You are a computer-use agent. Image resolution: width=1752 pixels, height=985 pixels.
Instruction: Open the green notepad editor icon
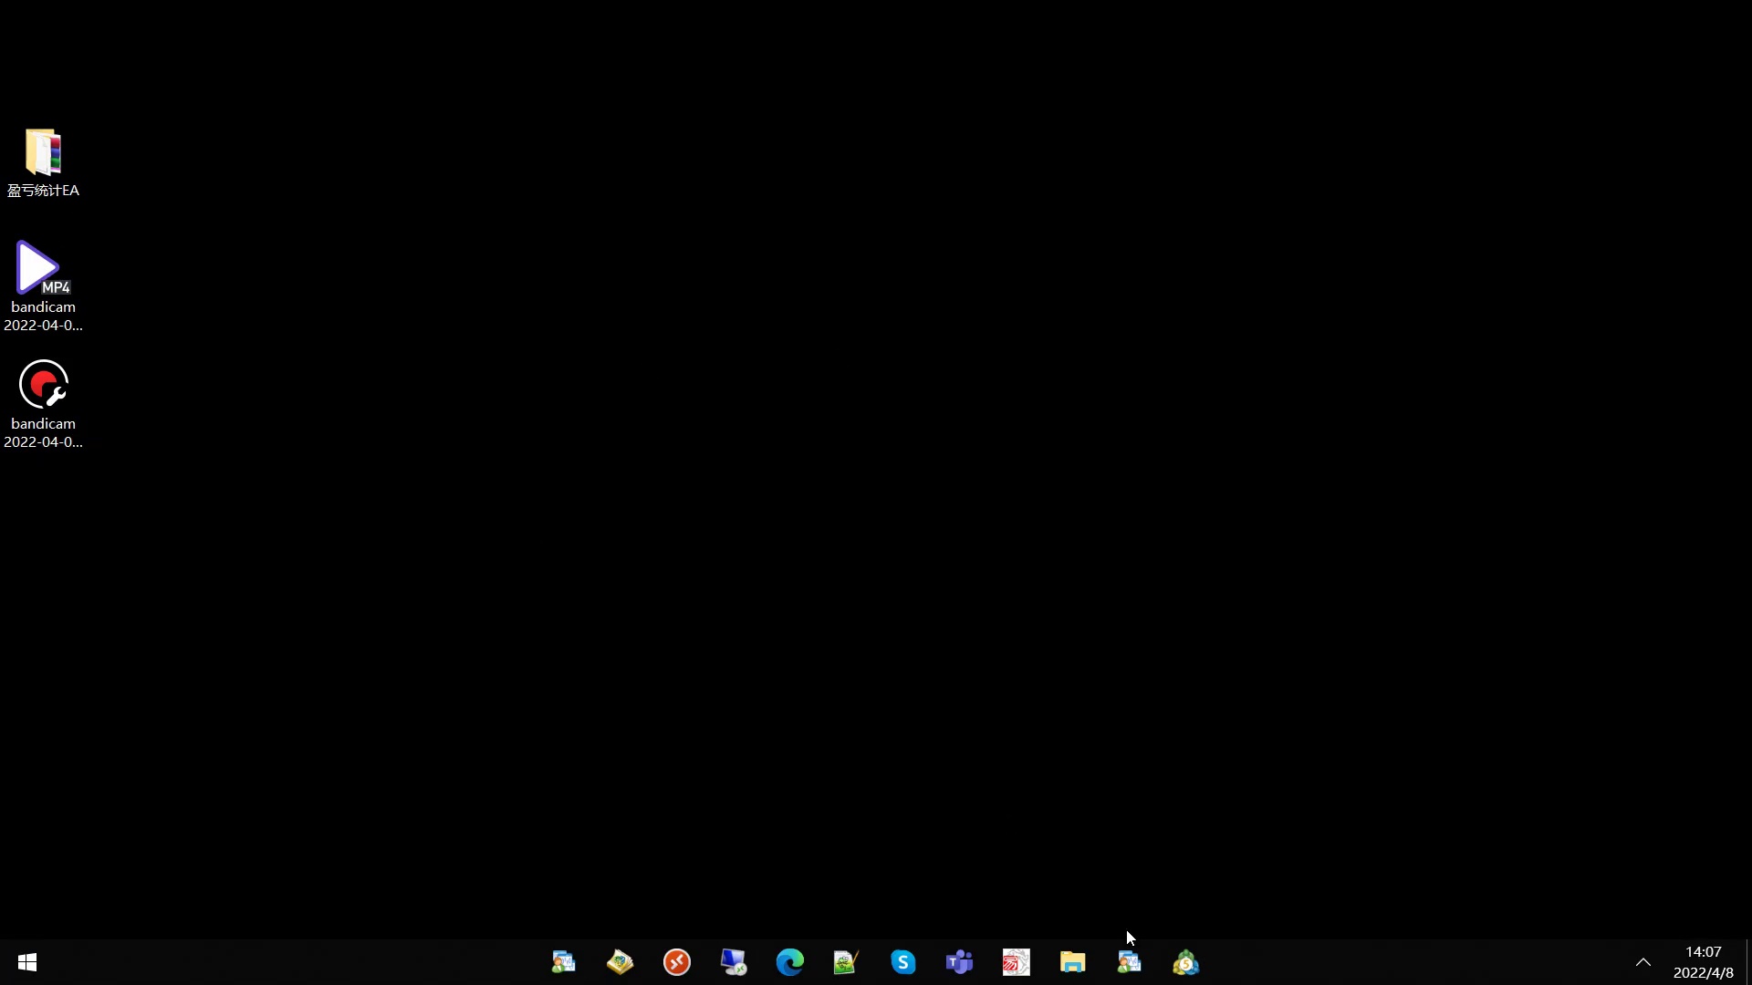(846, 962)
